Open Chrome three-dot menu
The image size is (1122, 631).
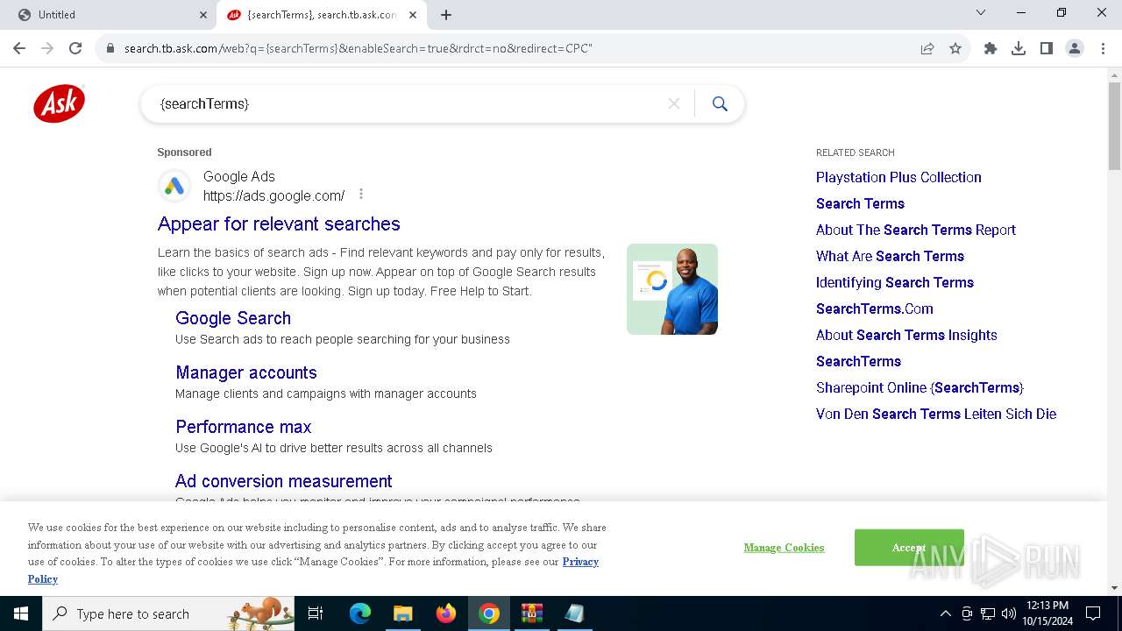coord(1103,48)
